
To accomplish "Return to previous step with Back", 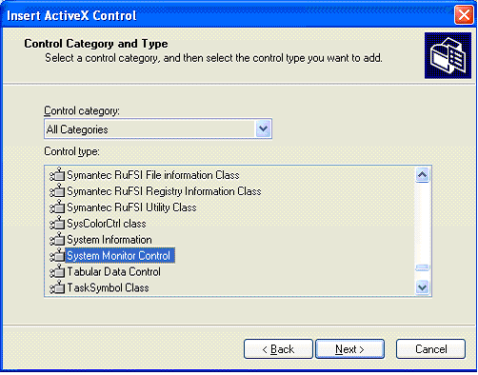I will click(278, 349).
